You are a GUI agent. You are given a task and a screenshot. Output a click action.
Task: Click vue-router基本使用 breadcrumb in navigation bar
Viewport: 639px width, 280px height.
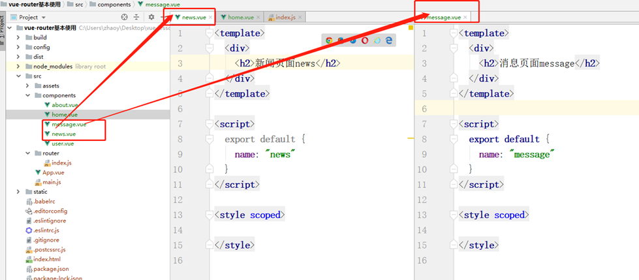31,5
